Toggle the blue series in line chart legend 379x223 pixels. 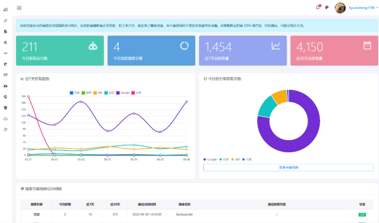pos(75,93)
